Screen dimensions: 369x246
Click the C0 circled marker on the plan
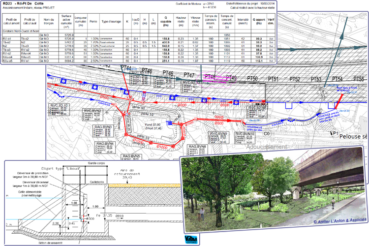266,134
